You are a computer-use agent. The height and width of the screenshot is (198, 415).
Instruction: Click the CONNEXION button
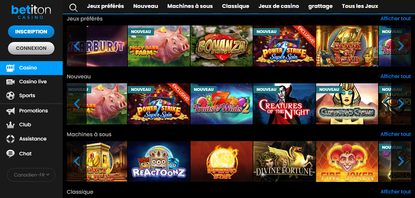(x=31, y=48)
